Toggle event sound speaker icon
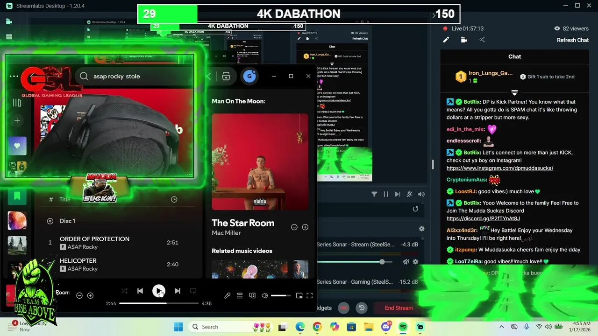 (x=421, y=194)
